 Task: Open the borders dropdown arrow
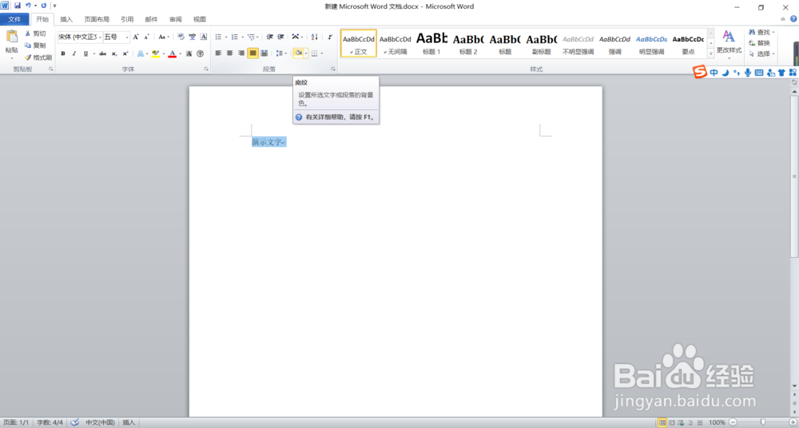(x=322, y=53)
